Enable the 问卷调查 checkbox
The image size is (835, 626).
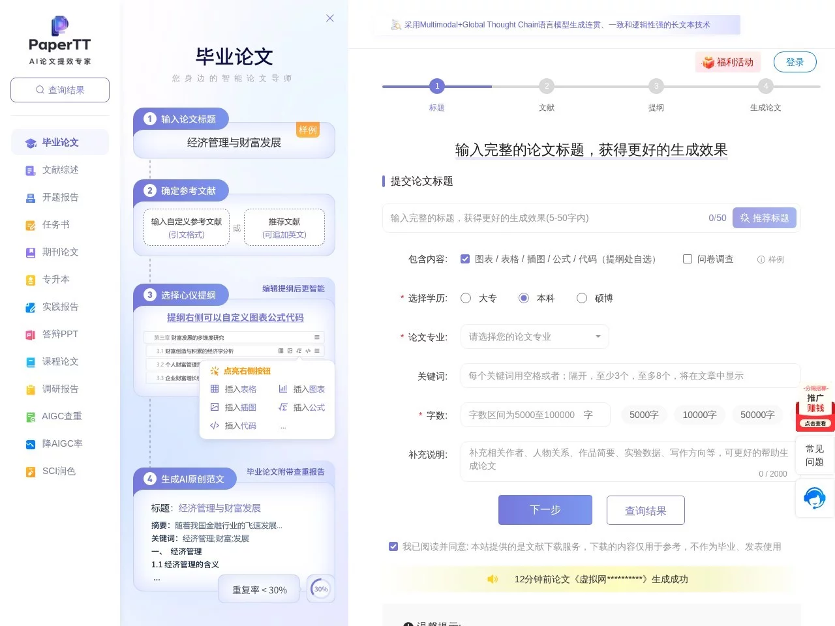click(x=688, y=259)
